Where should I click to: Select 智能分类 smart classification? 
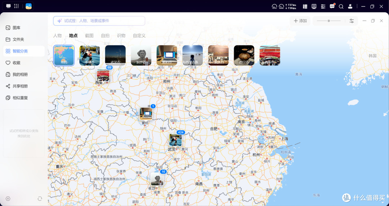[x=24, y=51]
